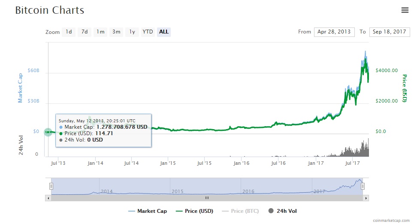
Task: Set zoom to 3m
Action: (x=116, y=32)
